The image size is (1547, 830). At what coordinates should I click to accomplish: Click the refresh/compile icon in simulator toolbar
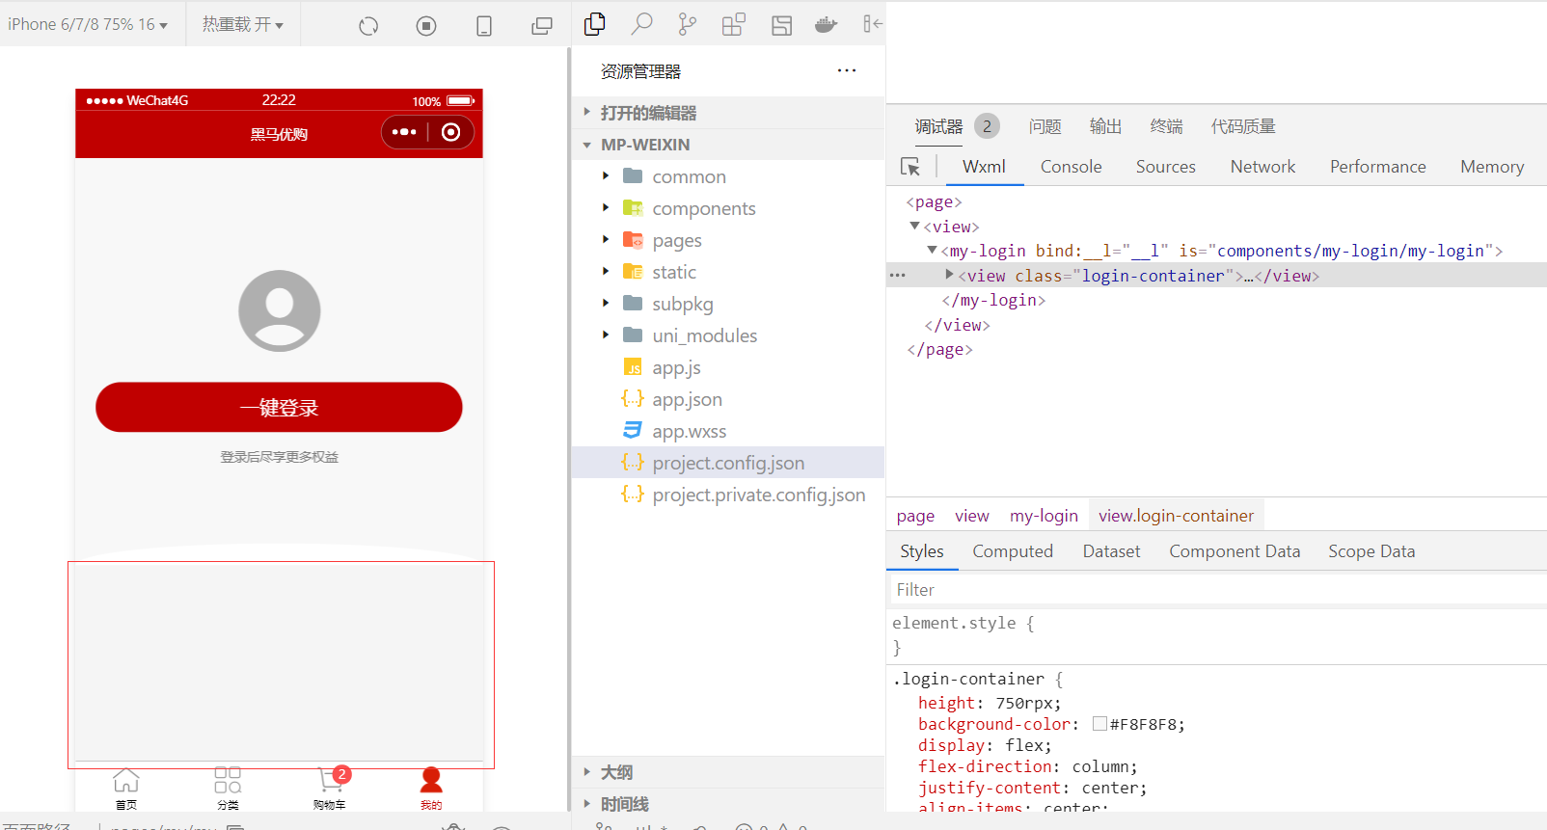(368, 26)
